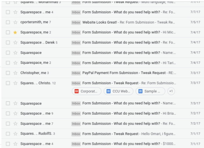Click Inbox label on RudolfS. Tweak Request email
Image resolution: width=204 pixels, height=148 pixels.
click(x=76, y=134)
